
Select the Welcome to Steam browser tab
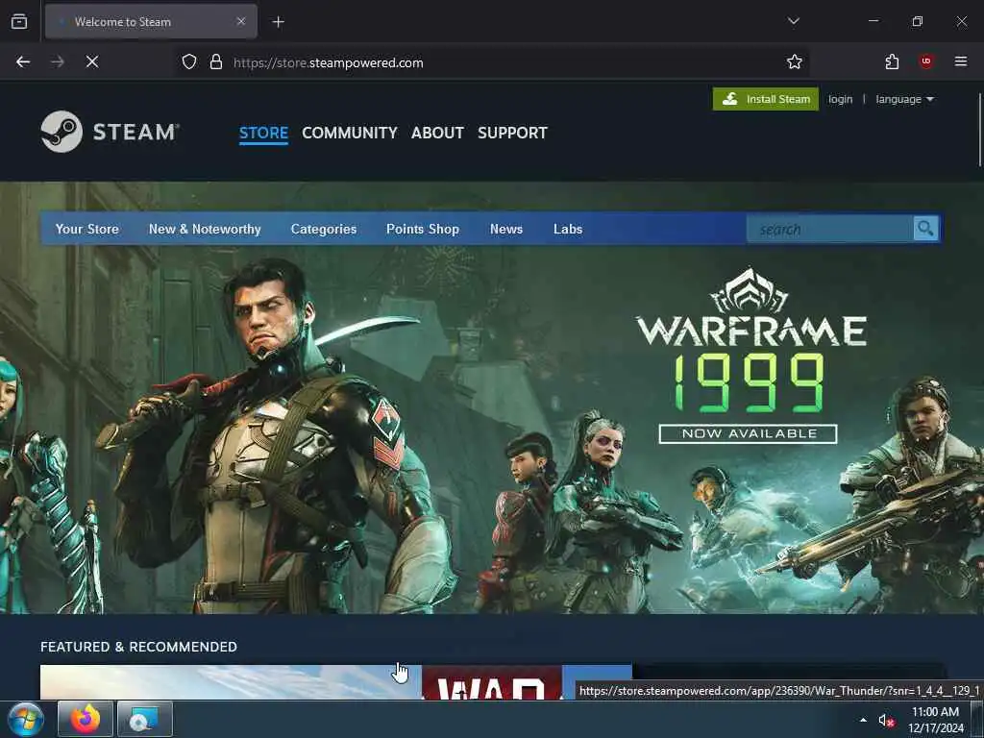(x=151, y=21)
